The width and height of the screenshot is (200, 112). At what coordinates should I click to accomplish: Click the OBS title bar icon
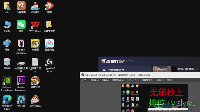(x=83, y=75)
